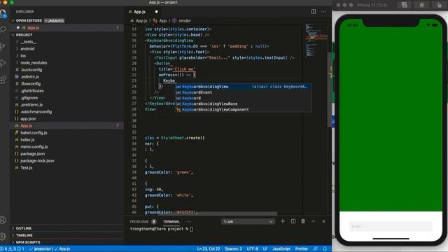This screenshot has height=252, width=448.
Task: Click Ln 23, Col 22 in status bar
Action: pos(209,249)
